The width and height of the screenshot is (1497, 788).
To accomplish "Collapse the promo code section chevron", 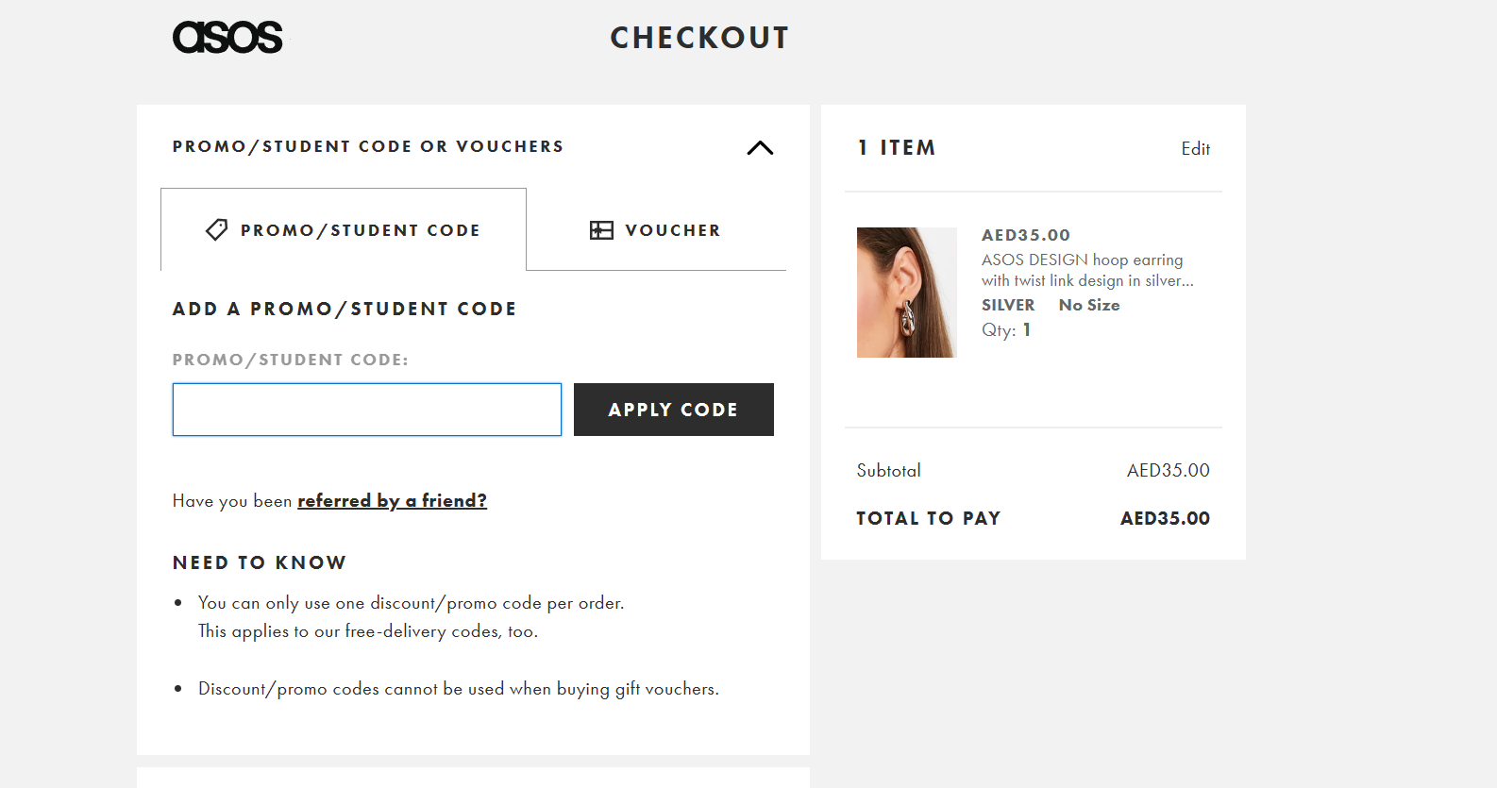I will 760,148.
